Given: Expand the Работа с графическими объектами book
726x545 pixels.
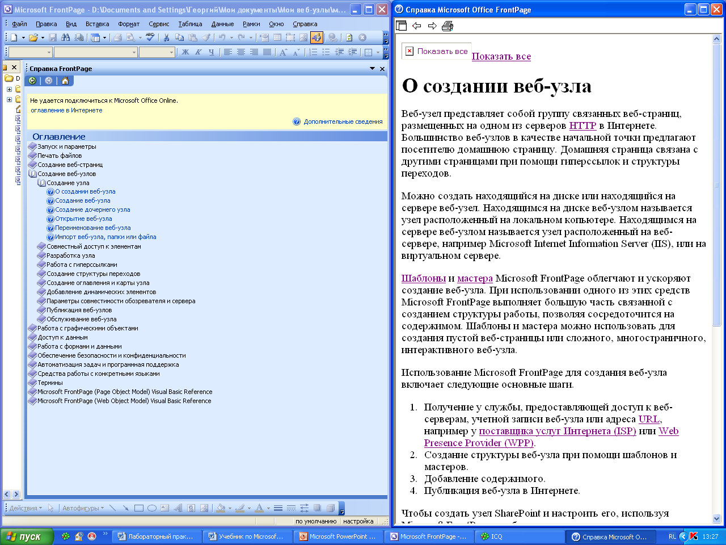Looking at the screenshot, I should point(83,328).
